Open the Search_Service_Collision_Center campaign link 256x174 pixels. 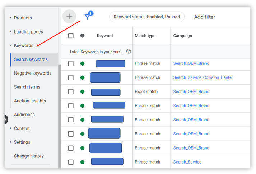click(x=203, y=77)
